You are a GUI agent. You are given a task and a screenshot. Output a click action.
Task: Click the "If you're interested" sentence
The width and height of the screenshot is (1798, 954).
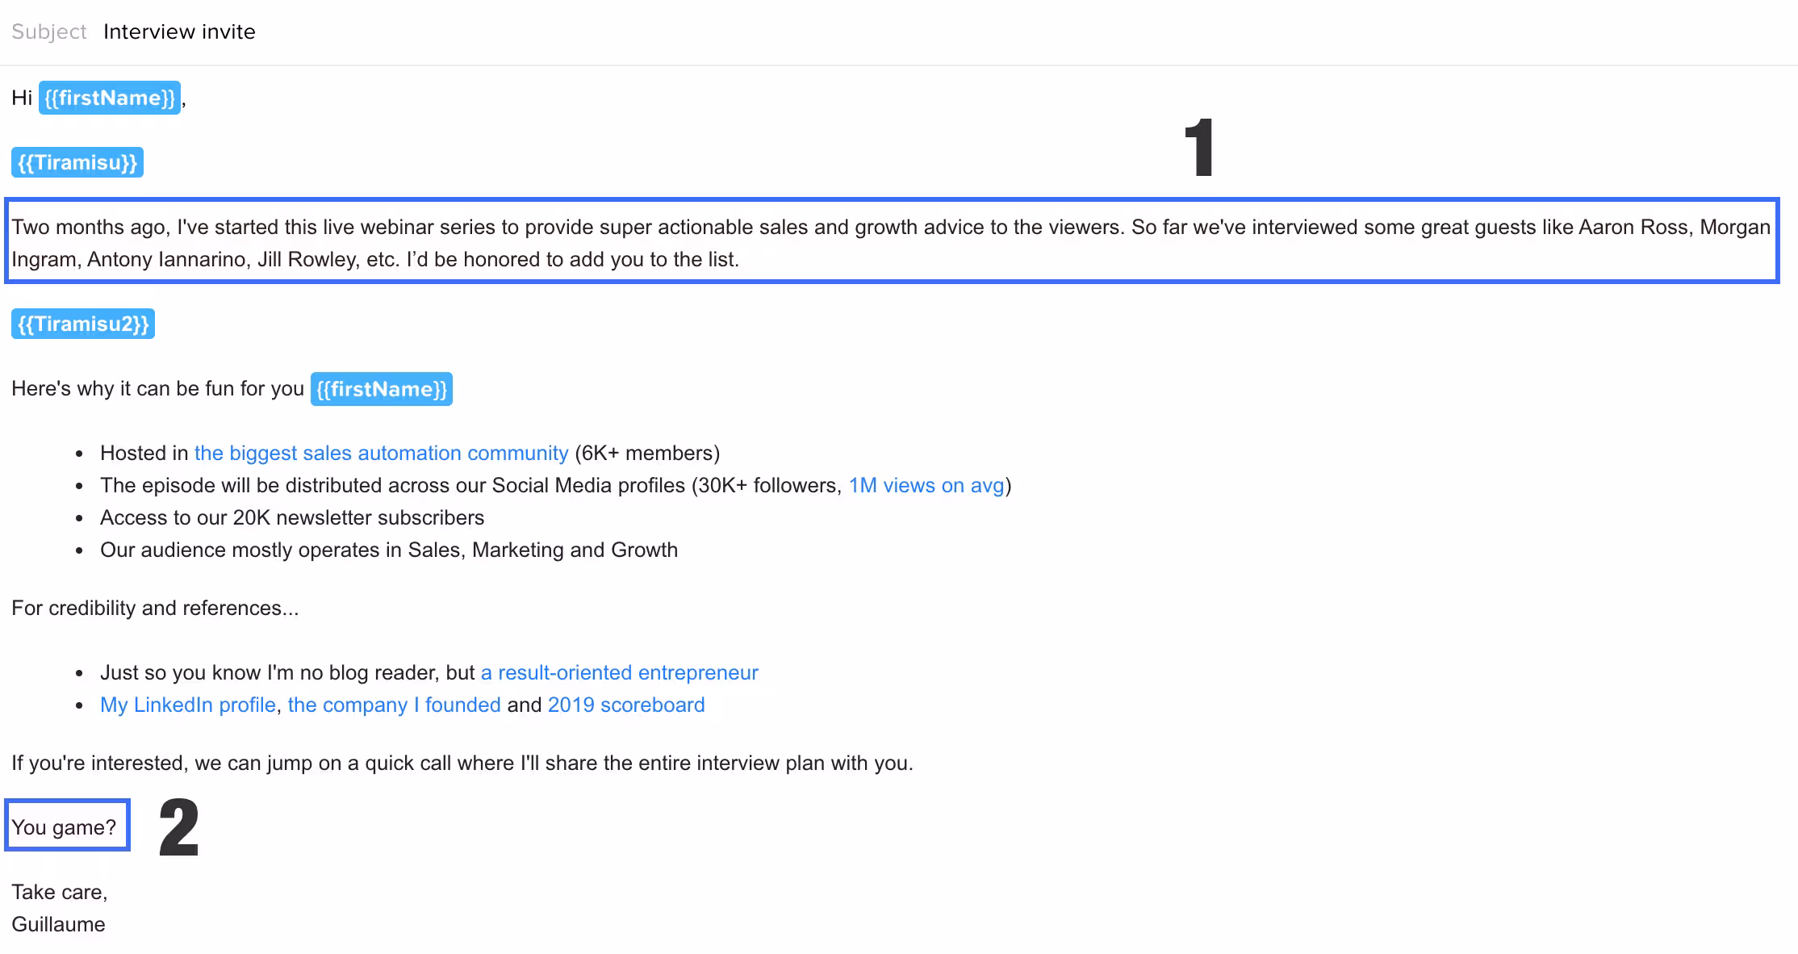462,763
